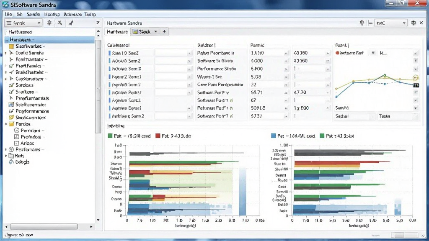Click the tree icon left of the tWC dropdown
Image resolution: width=429 pixels, height=241 pixels.
click(x=362, y=23)
